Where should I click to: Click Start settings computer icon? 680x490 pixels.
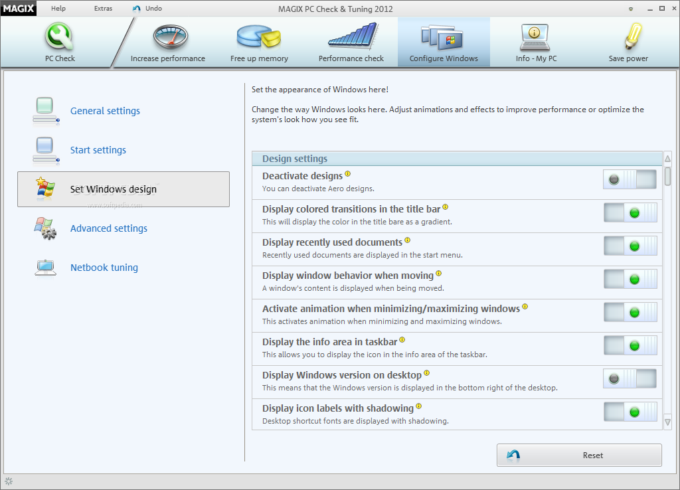click(x=46, y=151)
